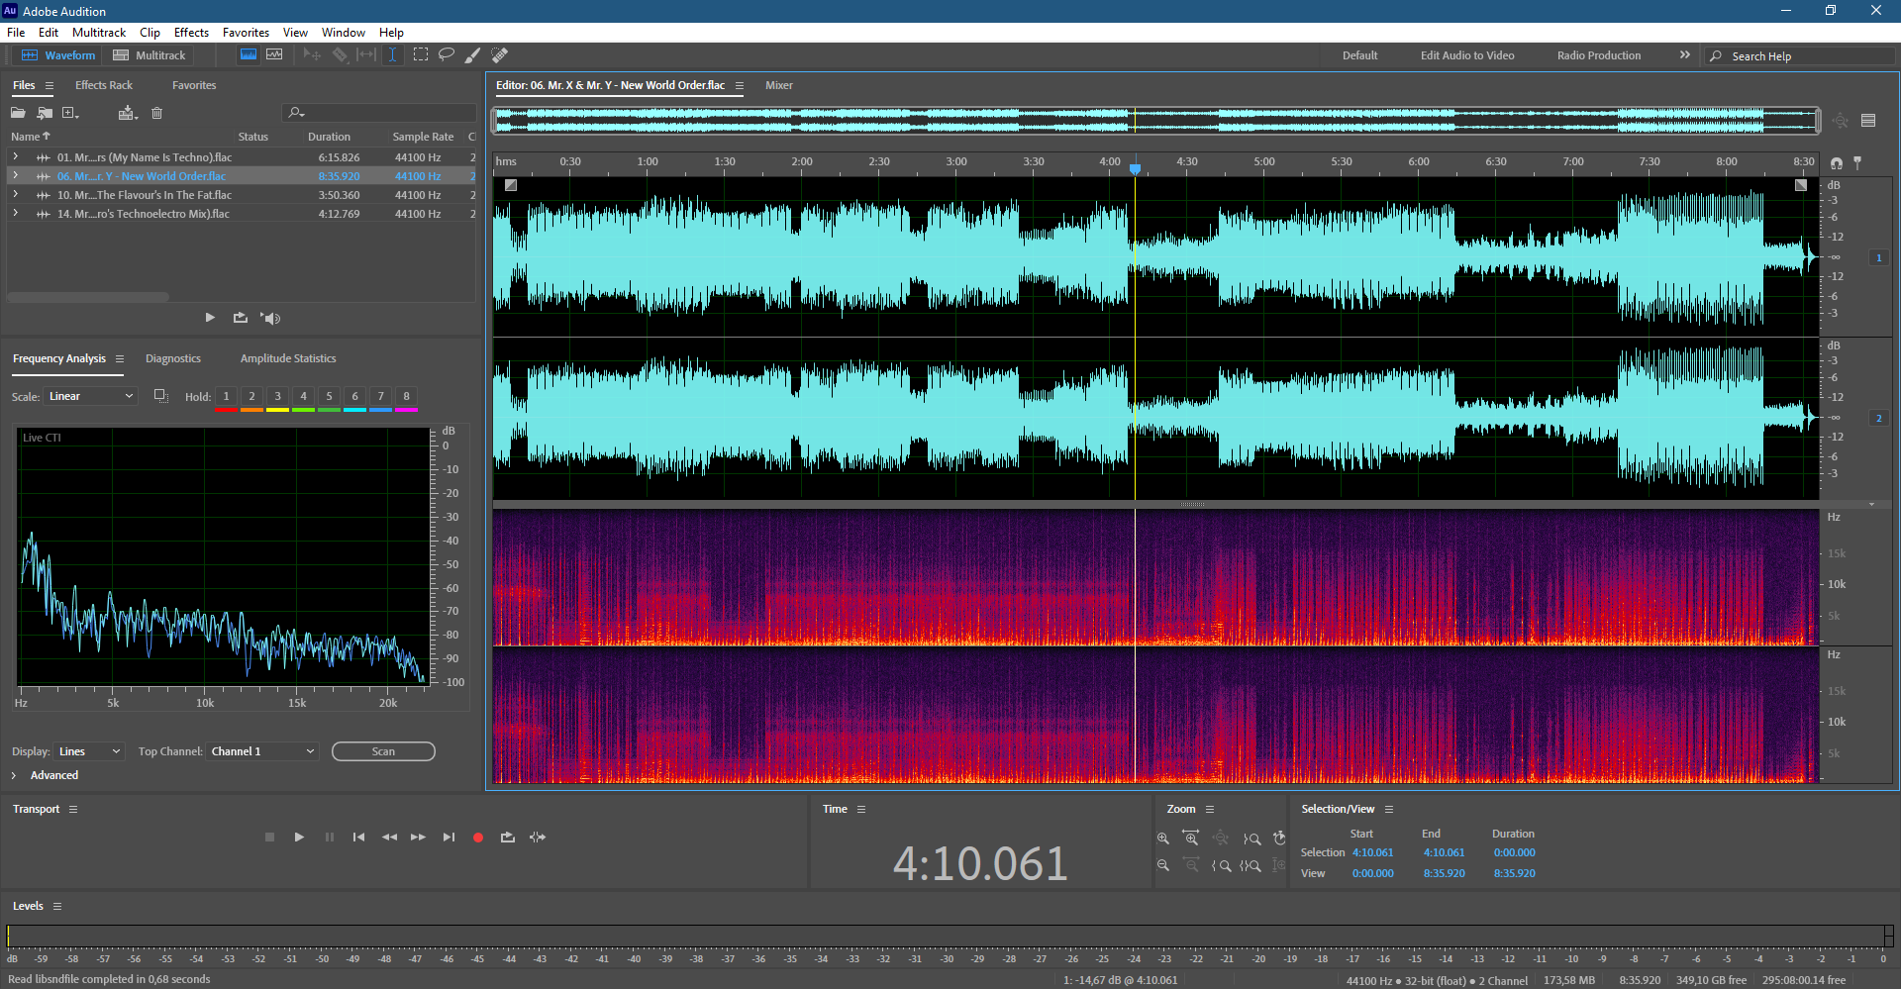Screen dimensions: 1901x989
Task: Open the Favorites menu in menu bar
Action: pos(246,33)
